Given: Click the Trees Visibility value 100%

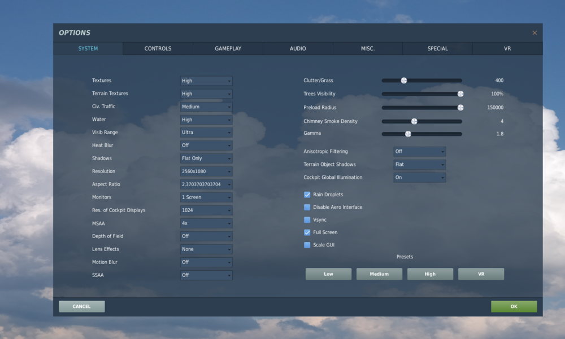Looking at the screenshot, I should (497, 94).
